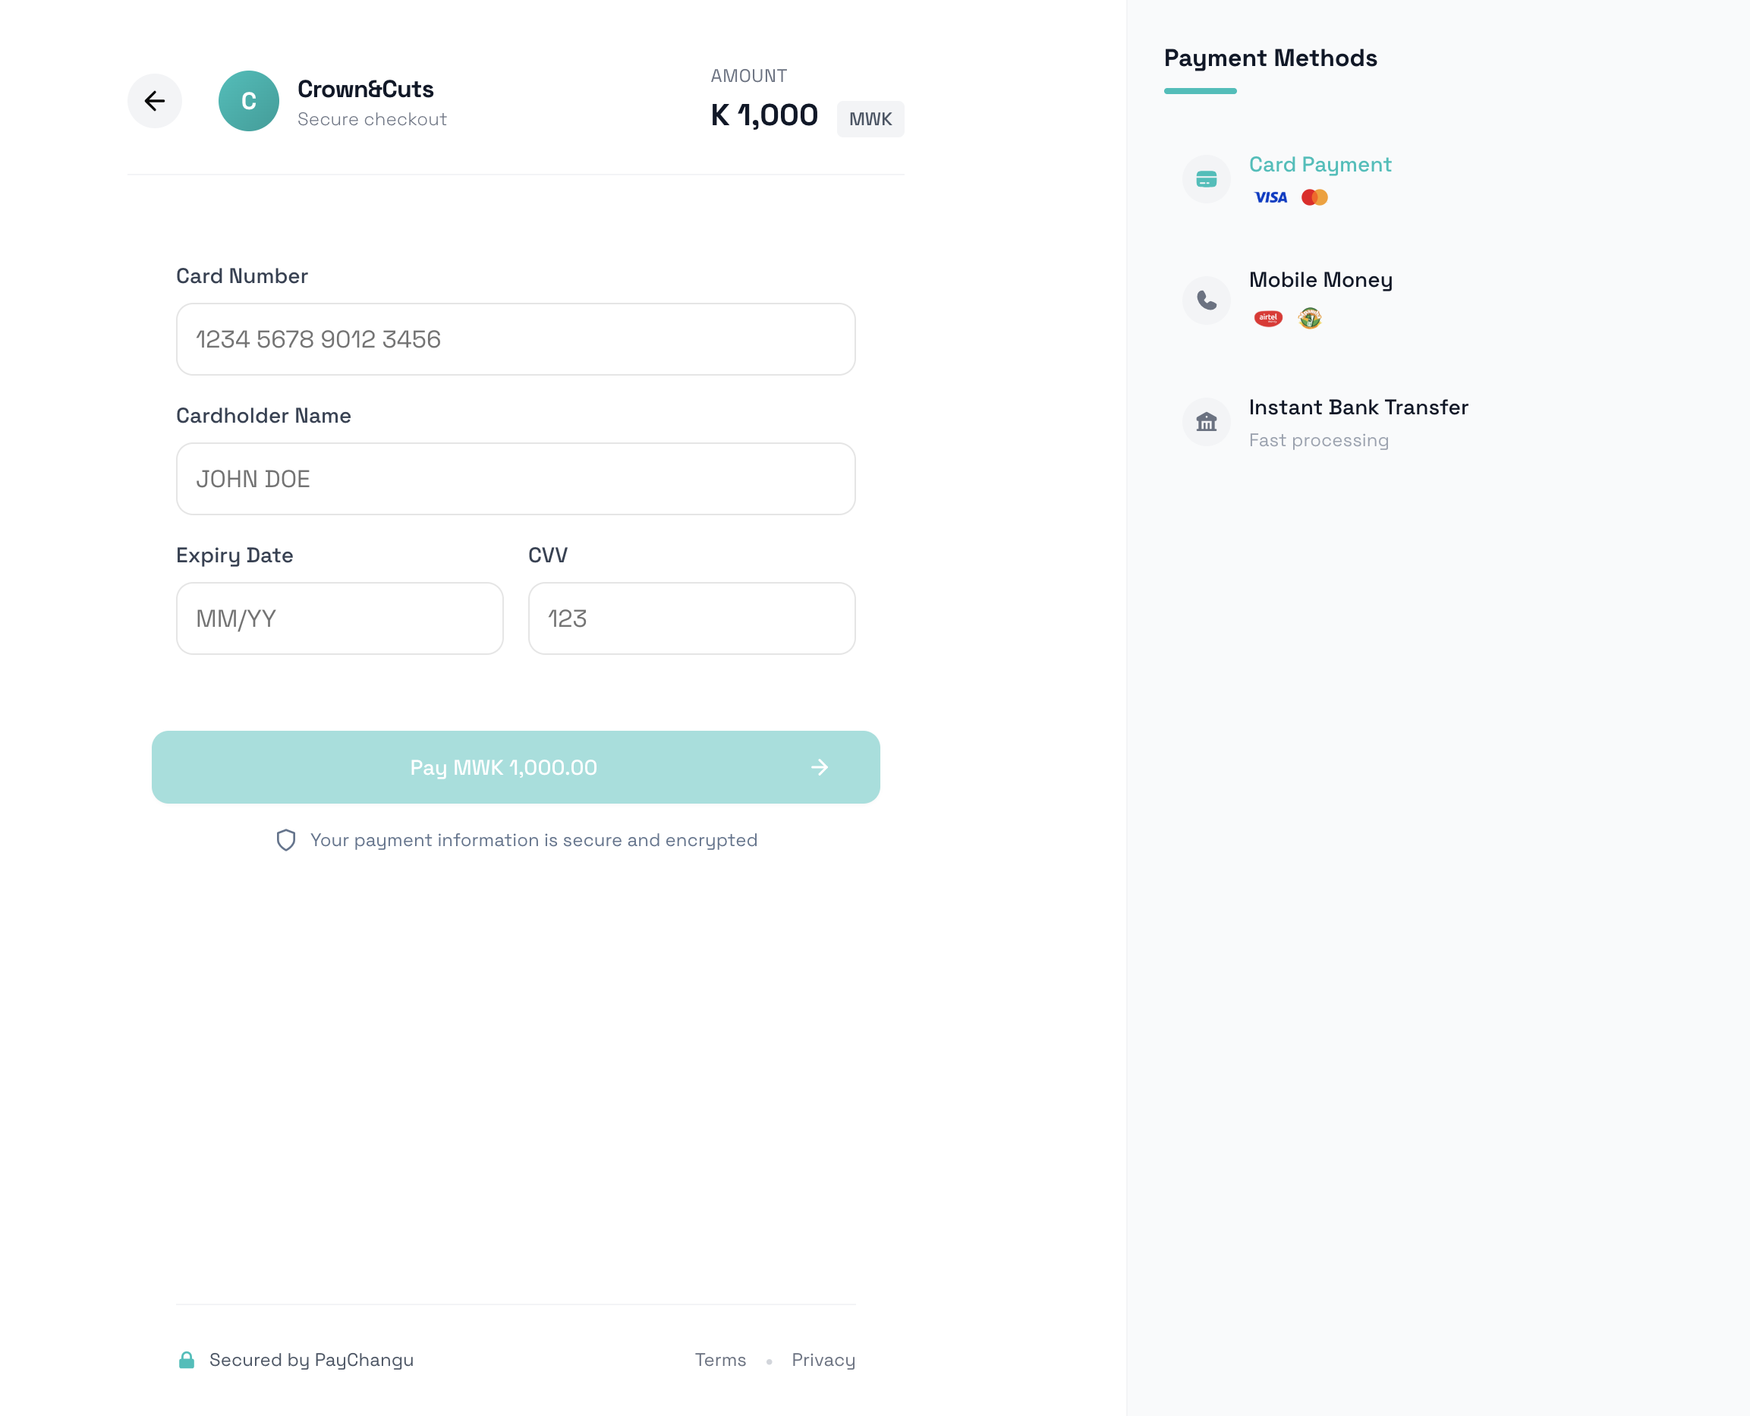Focus the Card Number field
Viewport: 1750px width, 1416px height.
coord(515,339)
